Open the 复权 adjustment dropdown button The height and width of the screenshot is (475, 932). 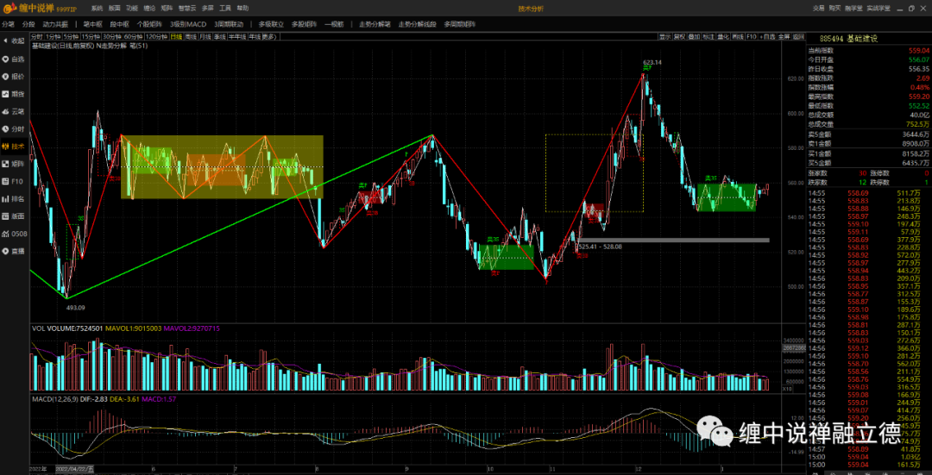pos(679,37)
